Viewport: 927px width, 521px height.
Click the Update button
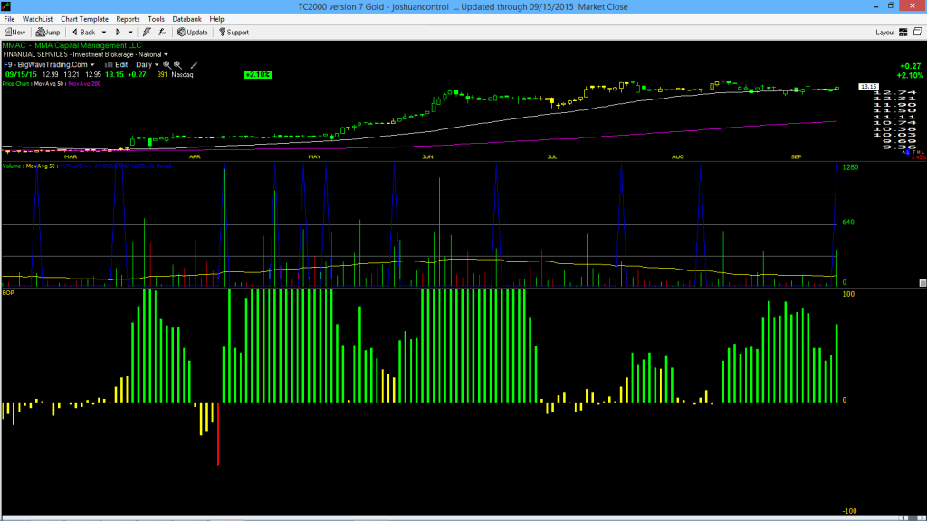point(193,33)
